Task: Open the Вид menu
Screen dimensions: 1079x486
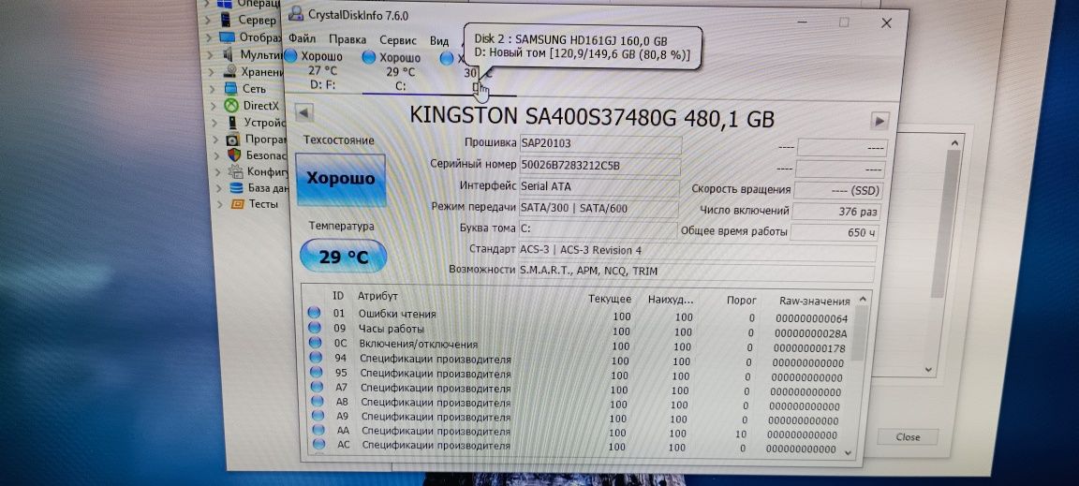Action: pyautogui.click(x=439, y=41)
